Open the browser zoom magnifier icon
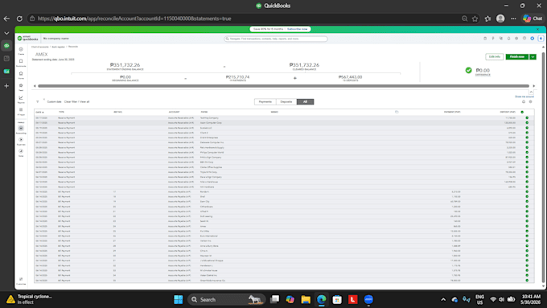The height and width of the screenshot is (308, 547). 464,18
